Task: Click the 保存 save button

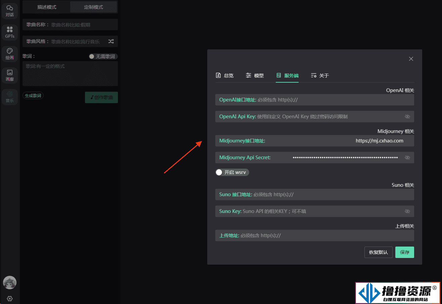Action: pyautogui.click(x=405, y=252)
